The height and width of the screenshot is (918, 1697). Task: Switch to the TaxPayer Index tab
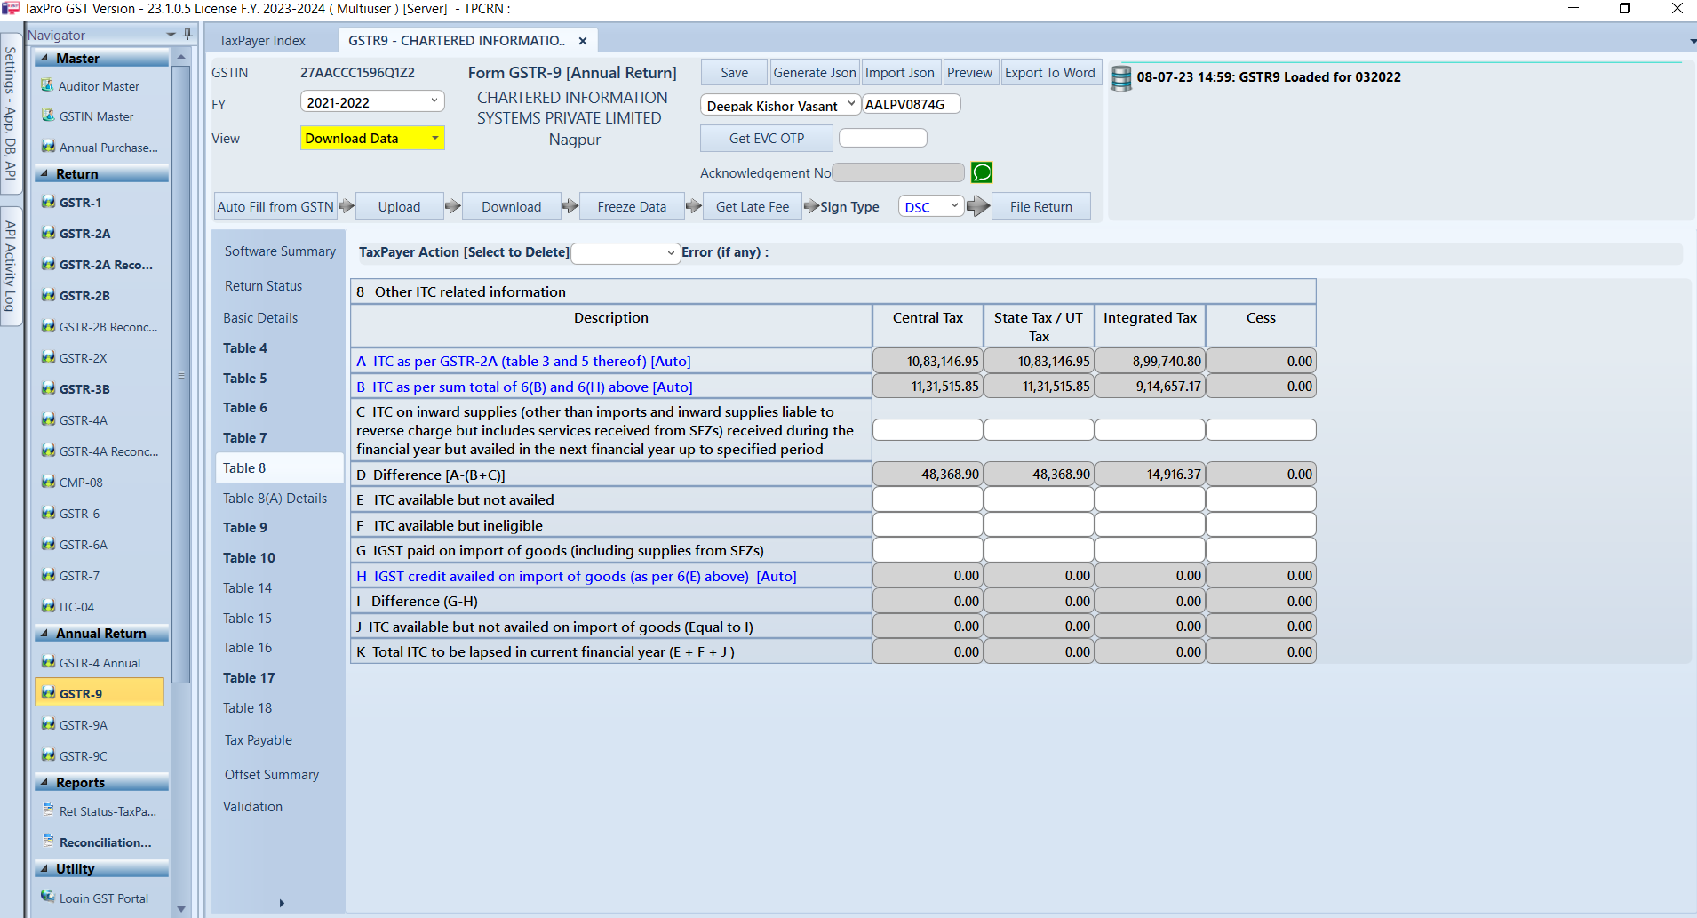pyautogui.click(x=262, y=41)
